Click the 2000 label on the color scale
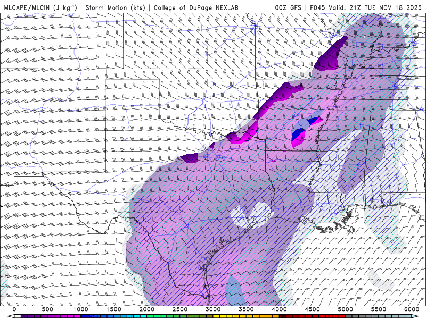 point(147,309)
